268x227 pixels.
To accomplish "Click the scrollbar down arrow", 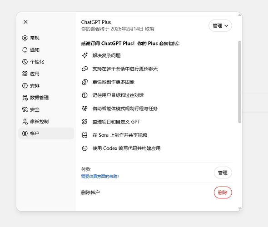I will 240,208.
